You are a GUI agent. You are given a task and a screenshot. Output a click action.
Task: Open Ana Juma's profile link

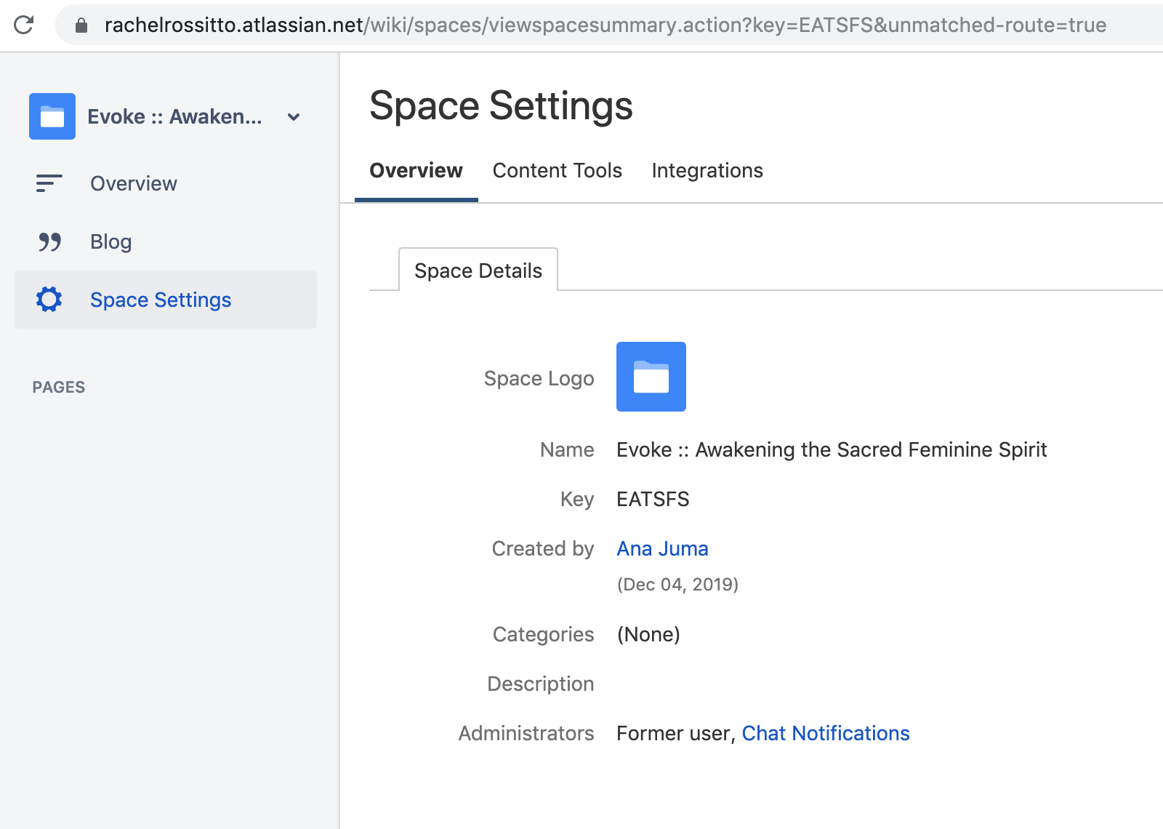[662, 548]
